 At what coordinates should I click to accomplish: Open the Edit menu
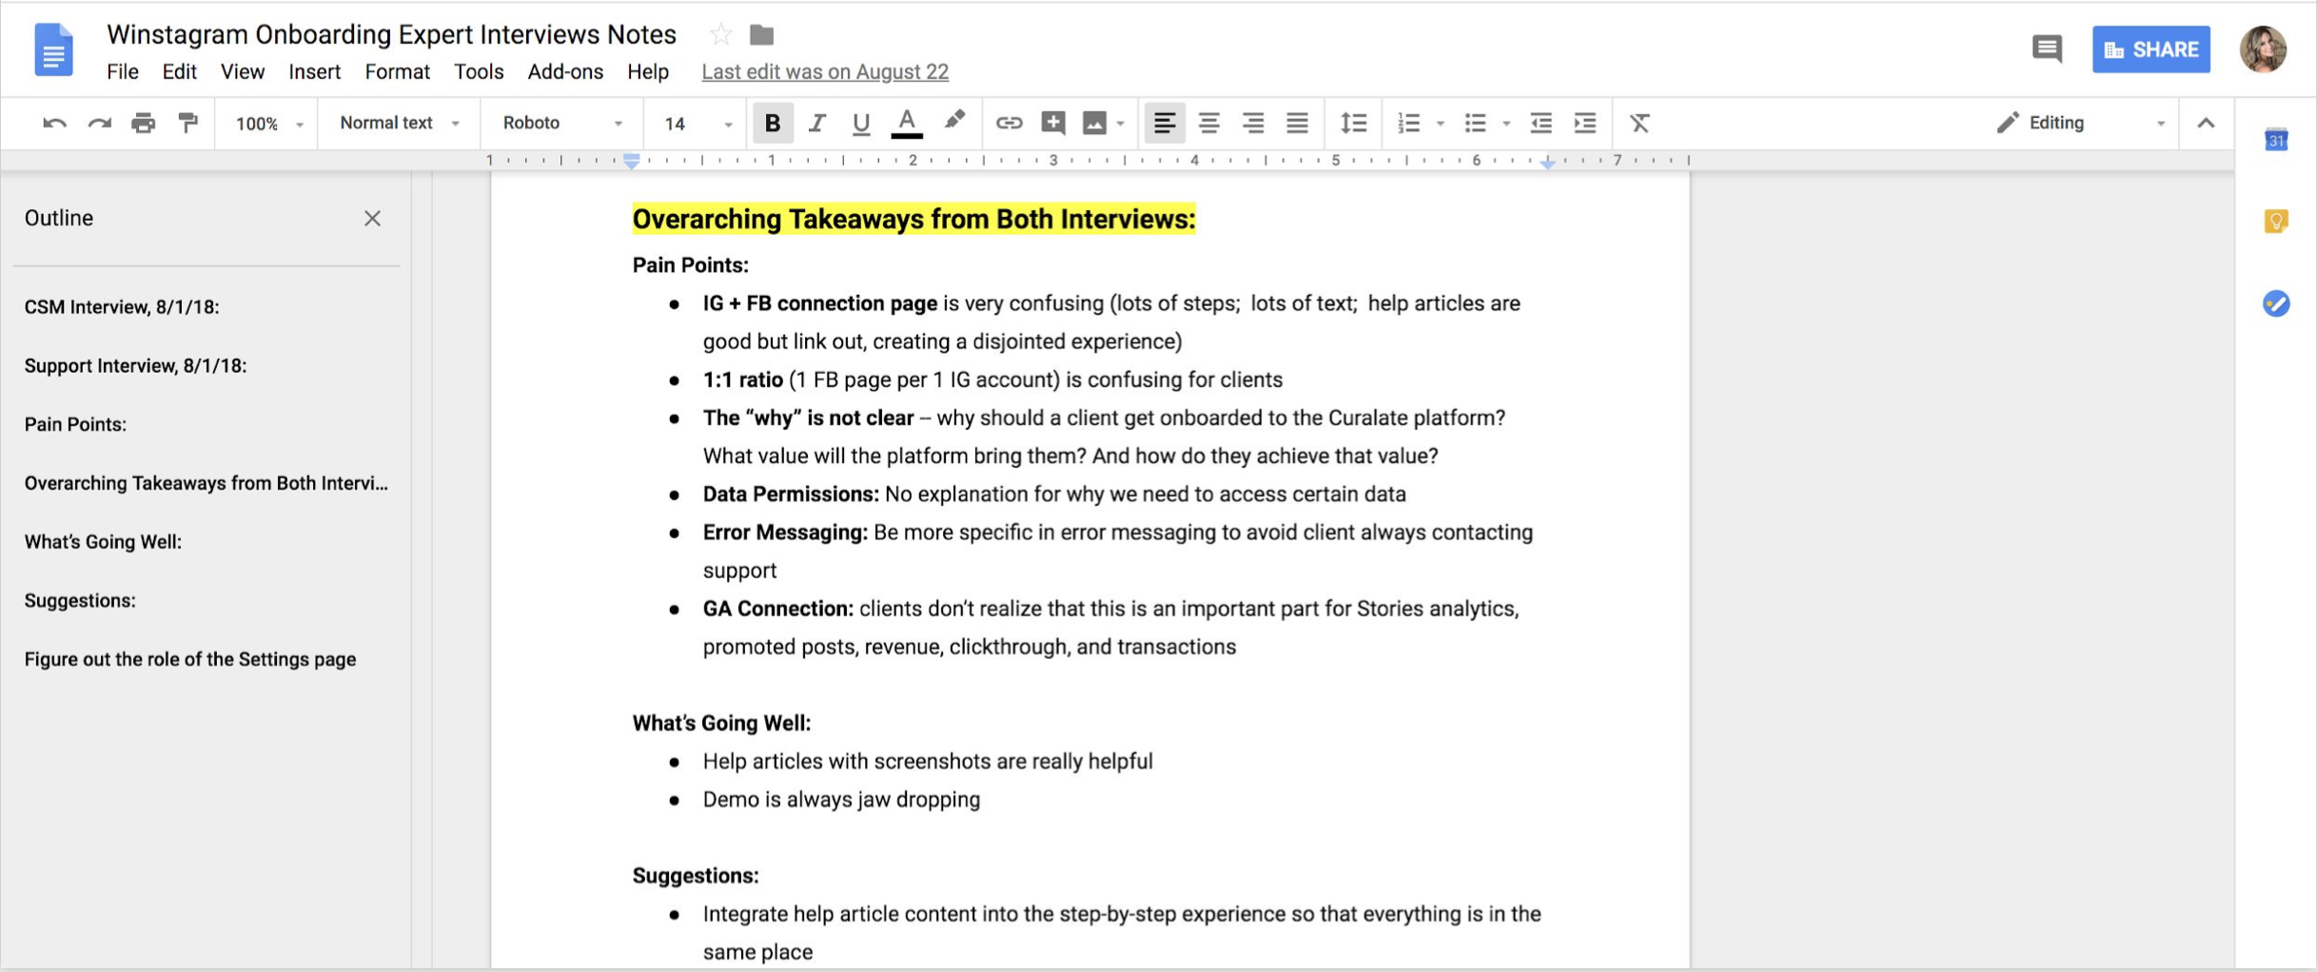tap(179, 72)
